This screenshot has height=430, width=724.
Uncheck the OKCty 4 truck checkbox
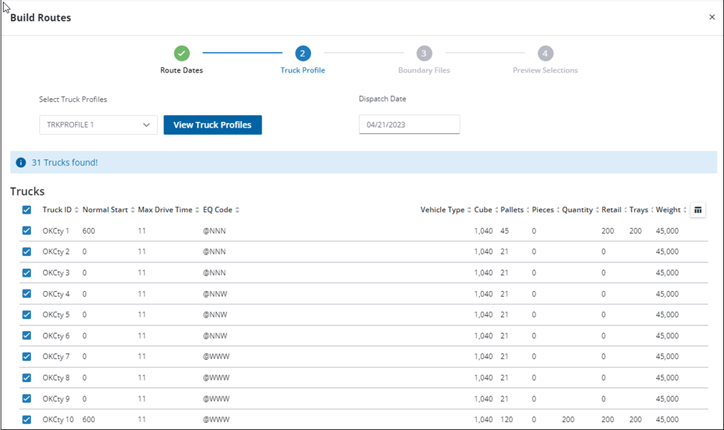tap(27, 294)
